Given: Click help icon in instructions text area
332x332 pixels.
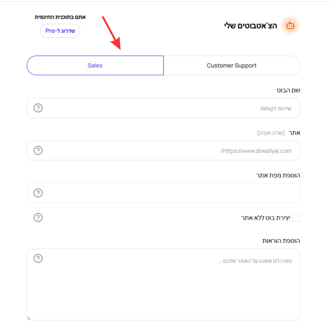Looking at the screenshot, I should (x=38, y=259).
